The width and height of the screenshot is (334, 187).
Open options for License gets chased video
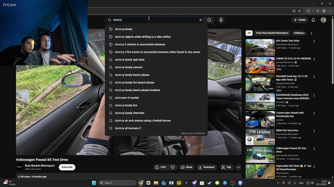coord(314,113)
